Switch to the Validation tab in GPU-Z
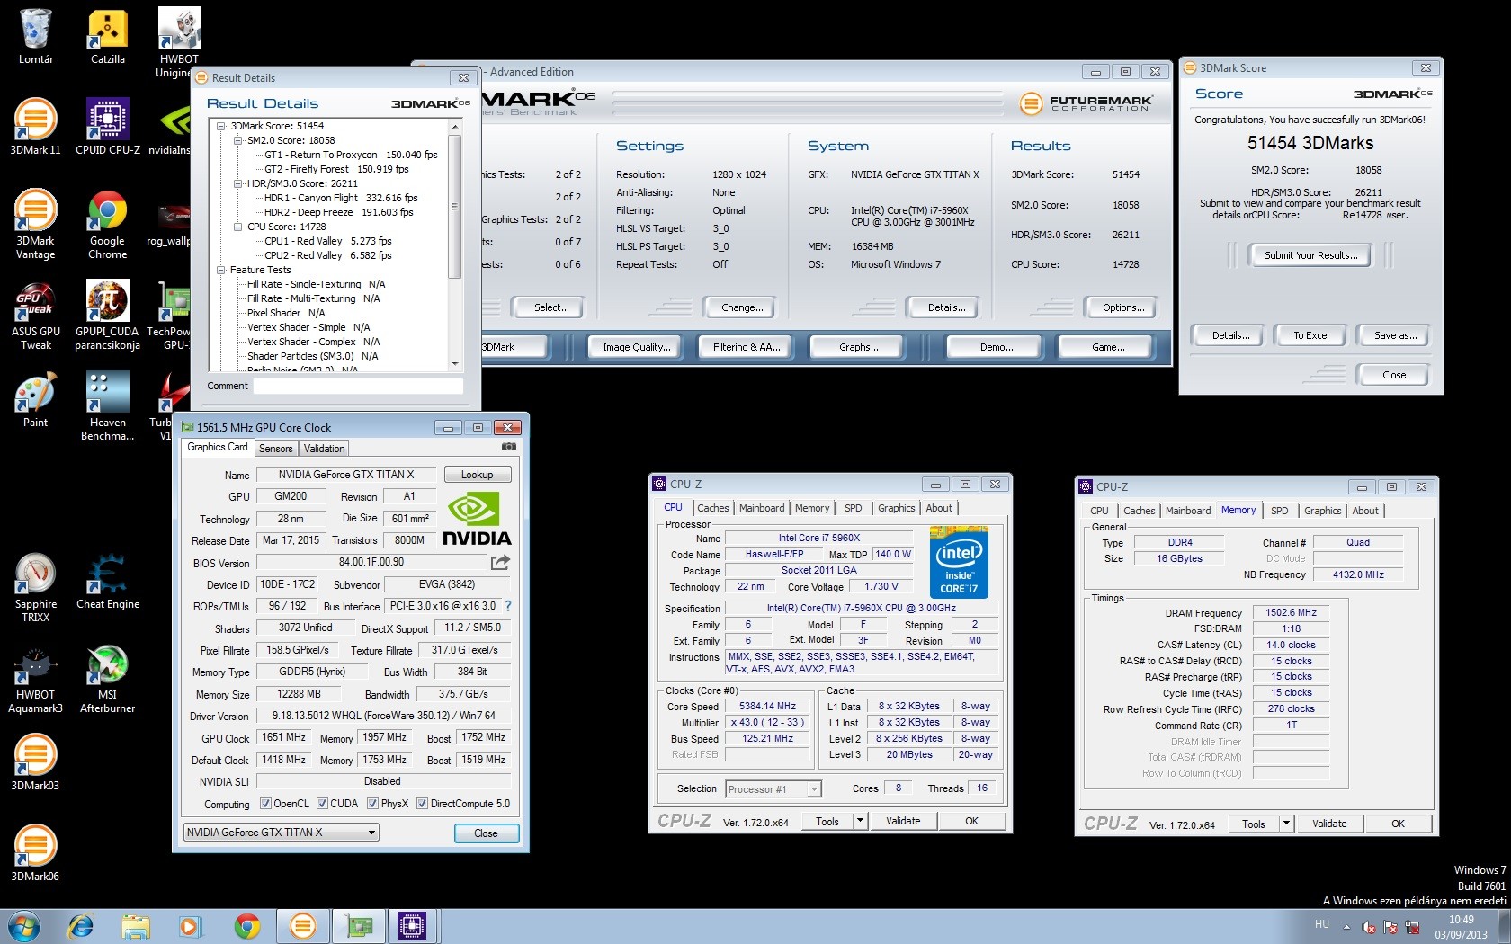 tap(324, 449)
